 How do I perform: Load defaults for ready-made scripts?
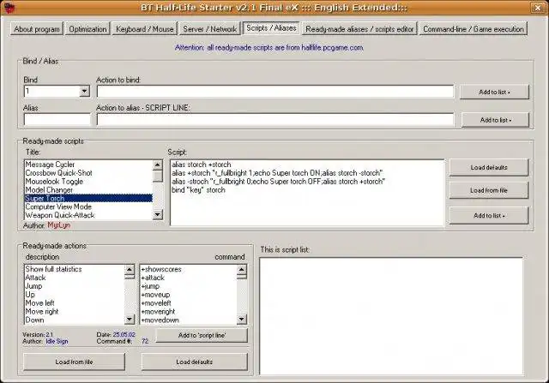[x=489, y=168]
